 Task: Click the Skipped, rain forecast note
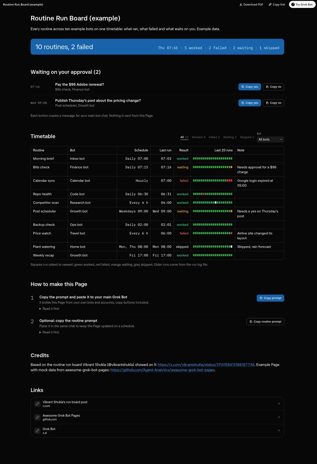point(254,247)
